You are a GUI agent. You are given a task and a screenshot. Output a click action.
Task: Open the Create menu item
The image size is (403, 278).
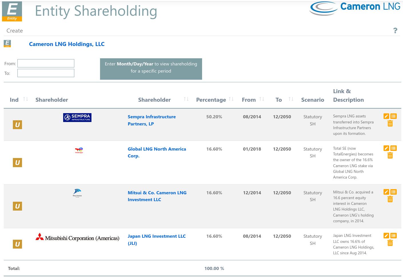click(x=15, y=31)
